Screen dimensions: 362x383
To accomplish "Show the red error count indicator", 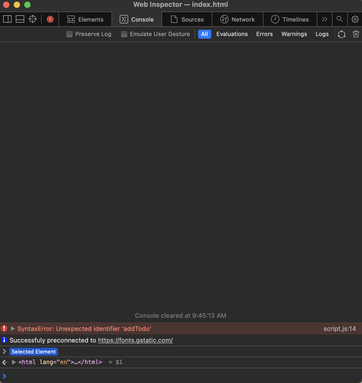I will (x=50, y=19).
